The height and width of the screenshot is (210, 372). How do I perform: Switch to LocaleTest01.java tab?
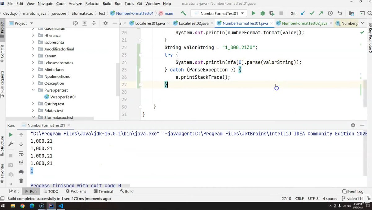pos(150,23)
